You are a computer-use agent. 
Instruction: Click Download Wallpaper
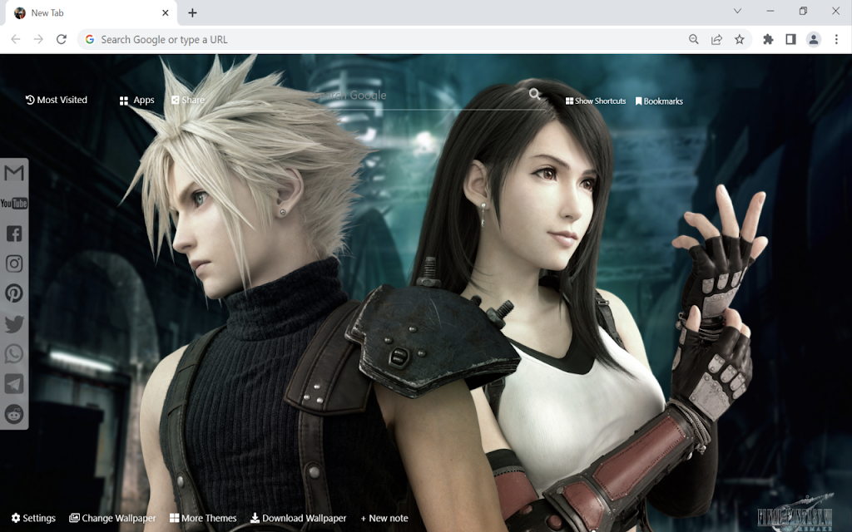[x=299, y=518]
